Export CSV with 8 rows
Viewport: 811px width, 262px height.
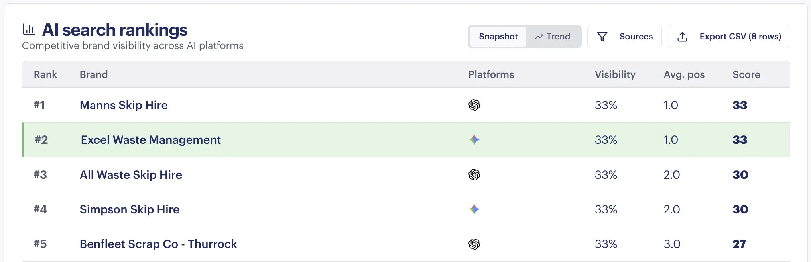click(x=729, y=36)
